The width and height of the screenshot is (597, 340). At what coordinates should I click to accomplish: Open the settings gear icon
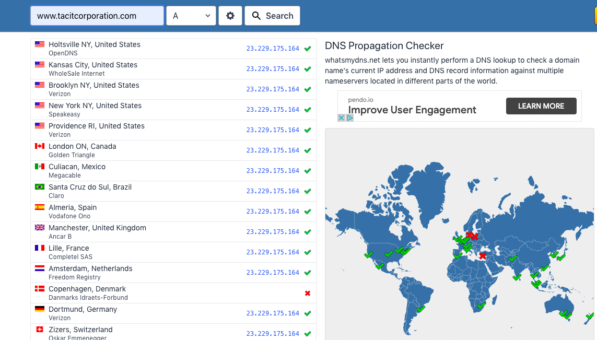coord(230,16)
